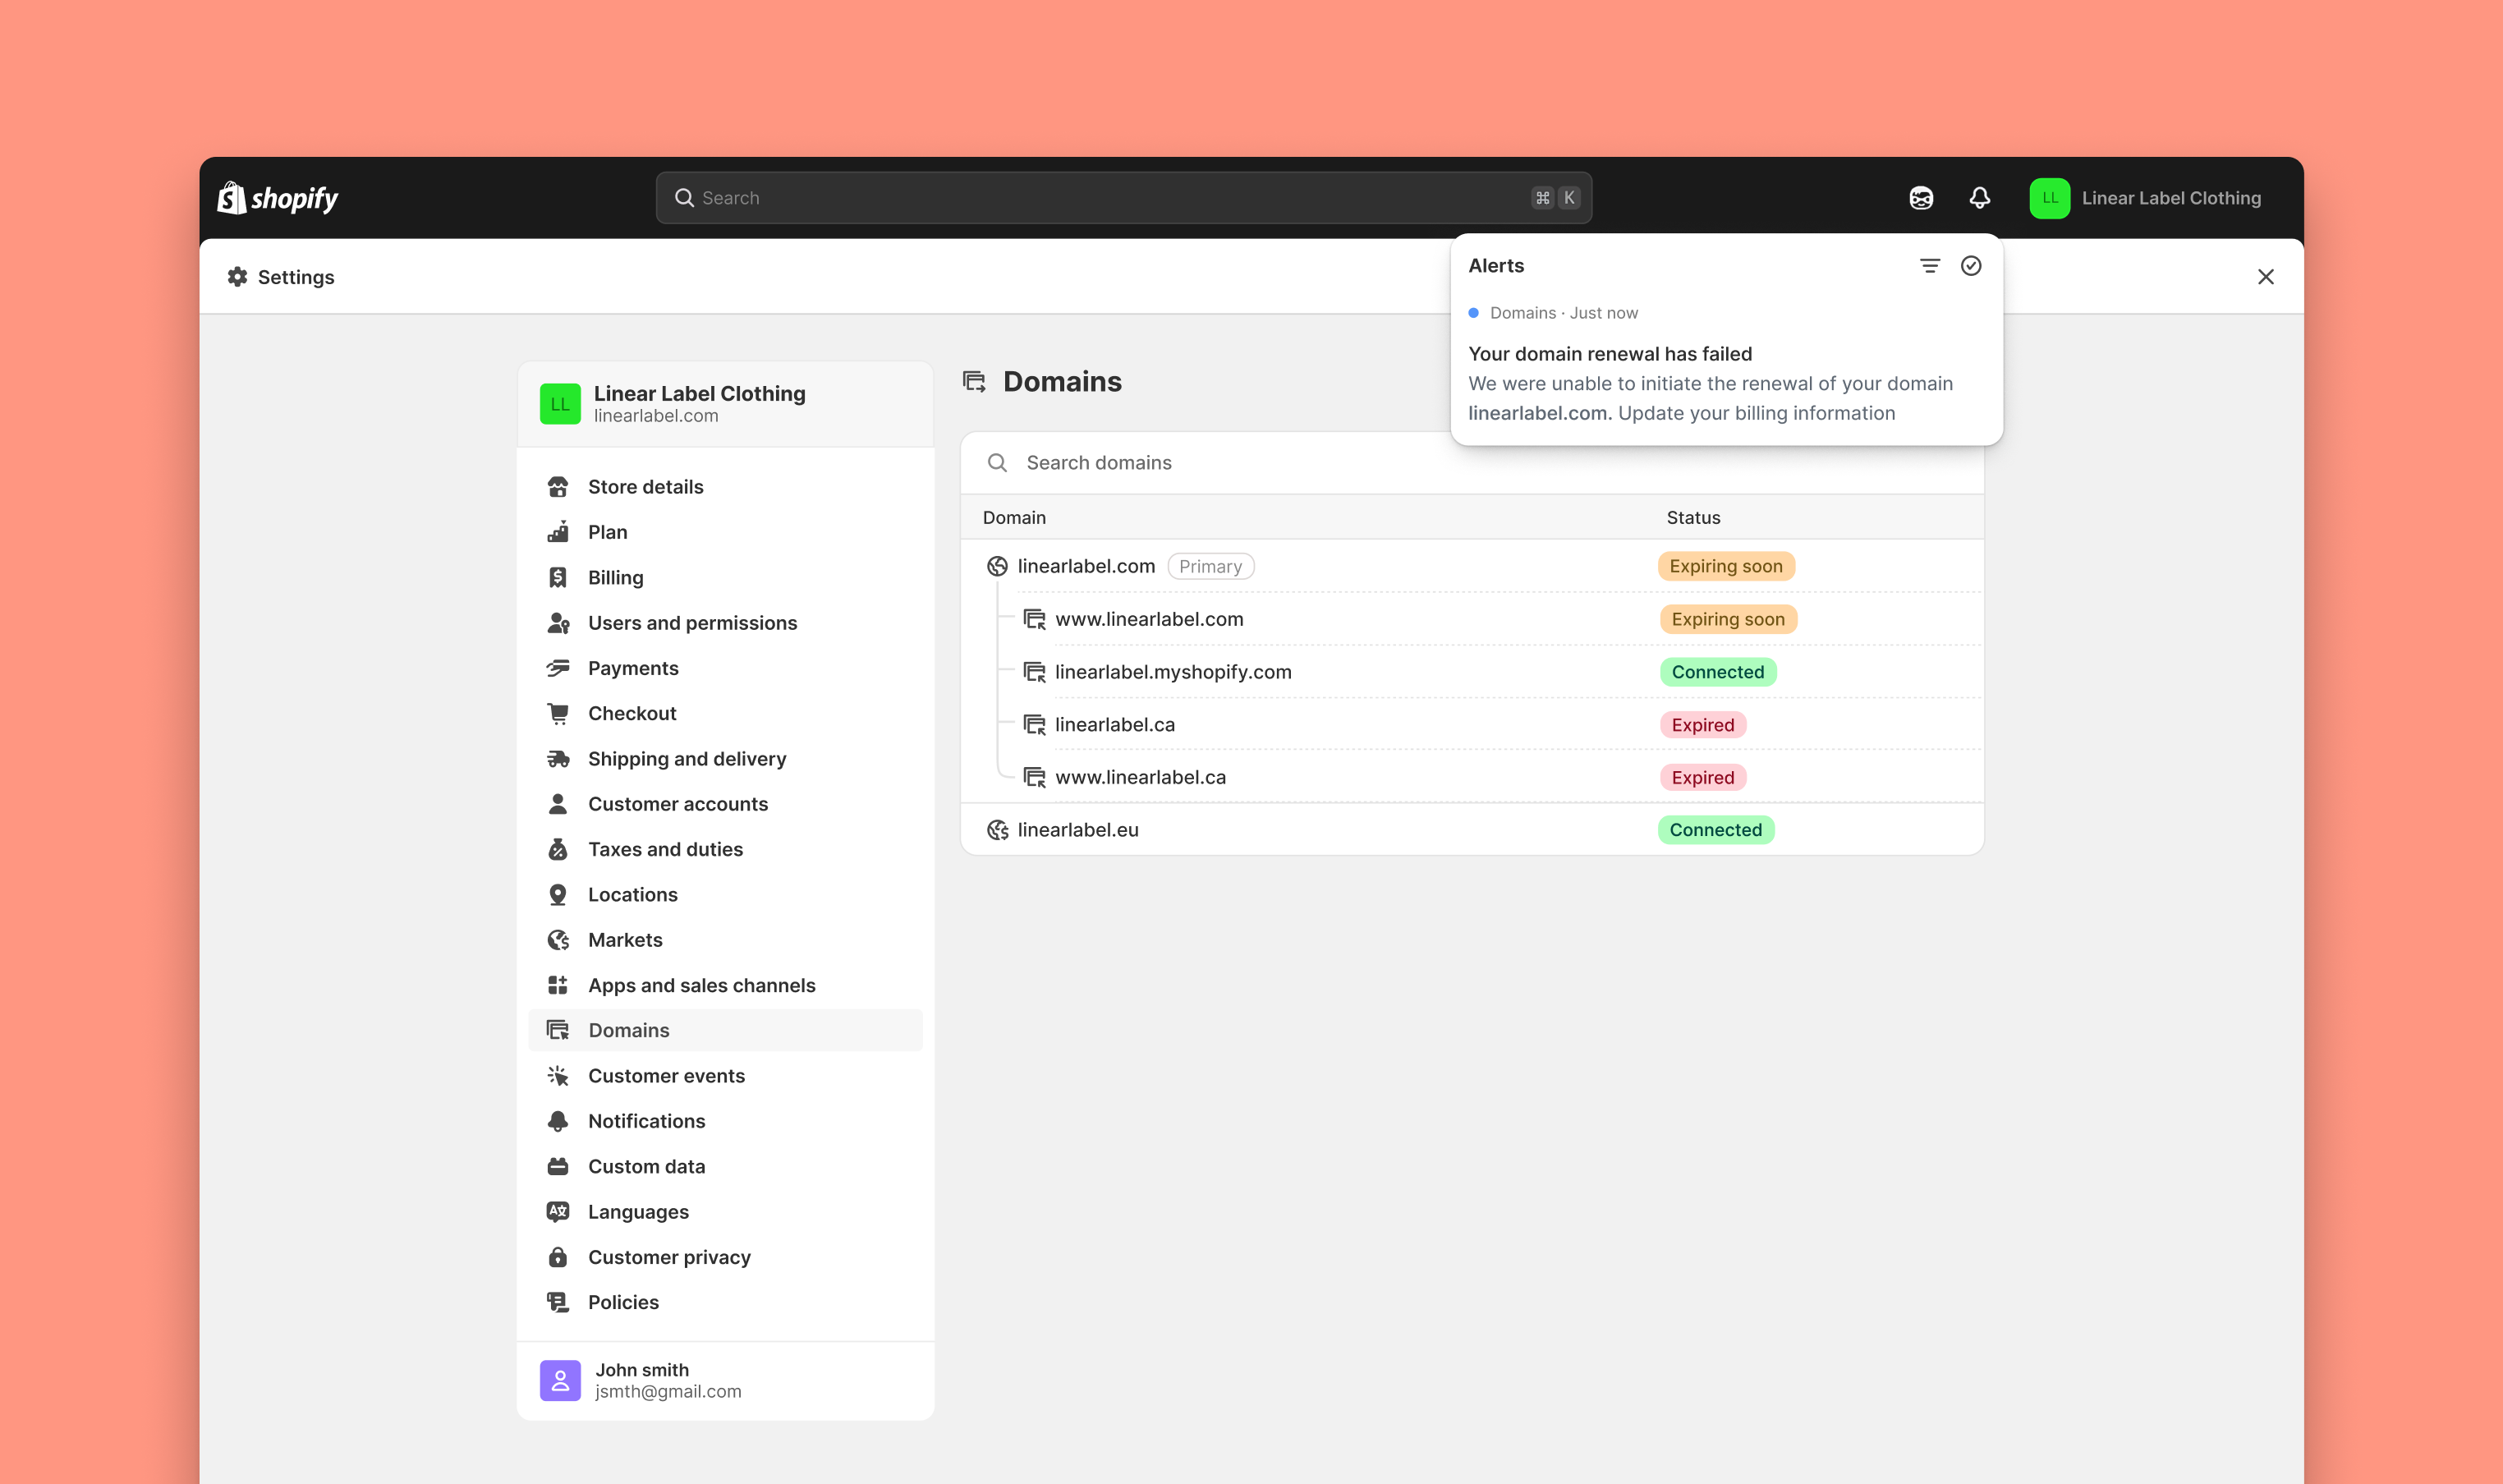Click the Notifications bell icon in sidebar
This screenshot has width=2503, height=1484.
click(x=558, y=1121)
